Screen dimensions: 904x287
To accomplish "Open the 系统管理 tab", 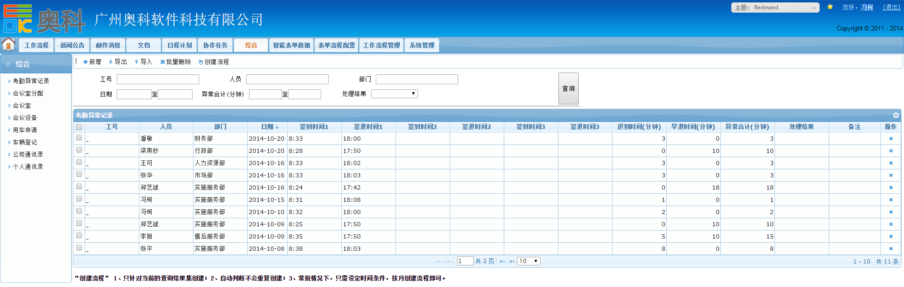I will [x=421, y=46].
